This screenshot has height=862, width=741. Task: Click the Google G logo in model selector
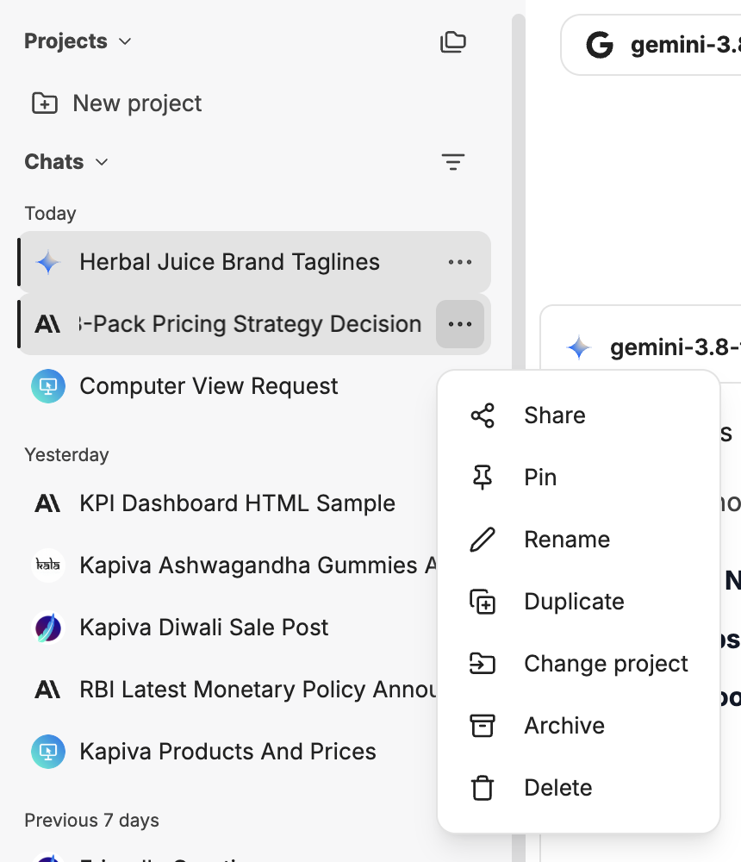pyautogui.click(x=599, y=45)
